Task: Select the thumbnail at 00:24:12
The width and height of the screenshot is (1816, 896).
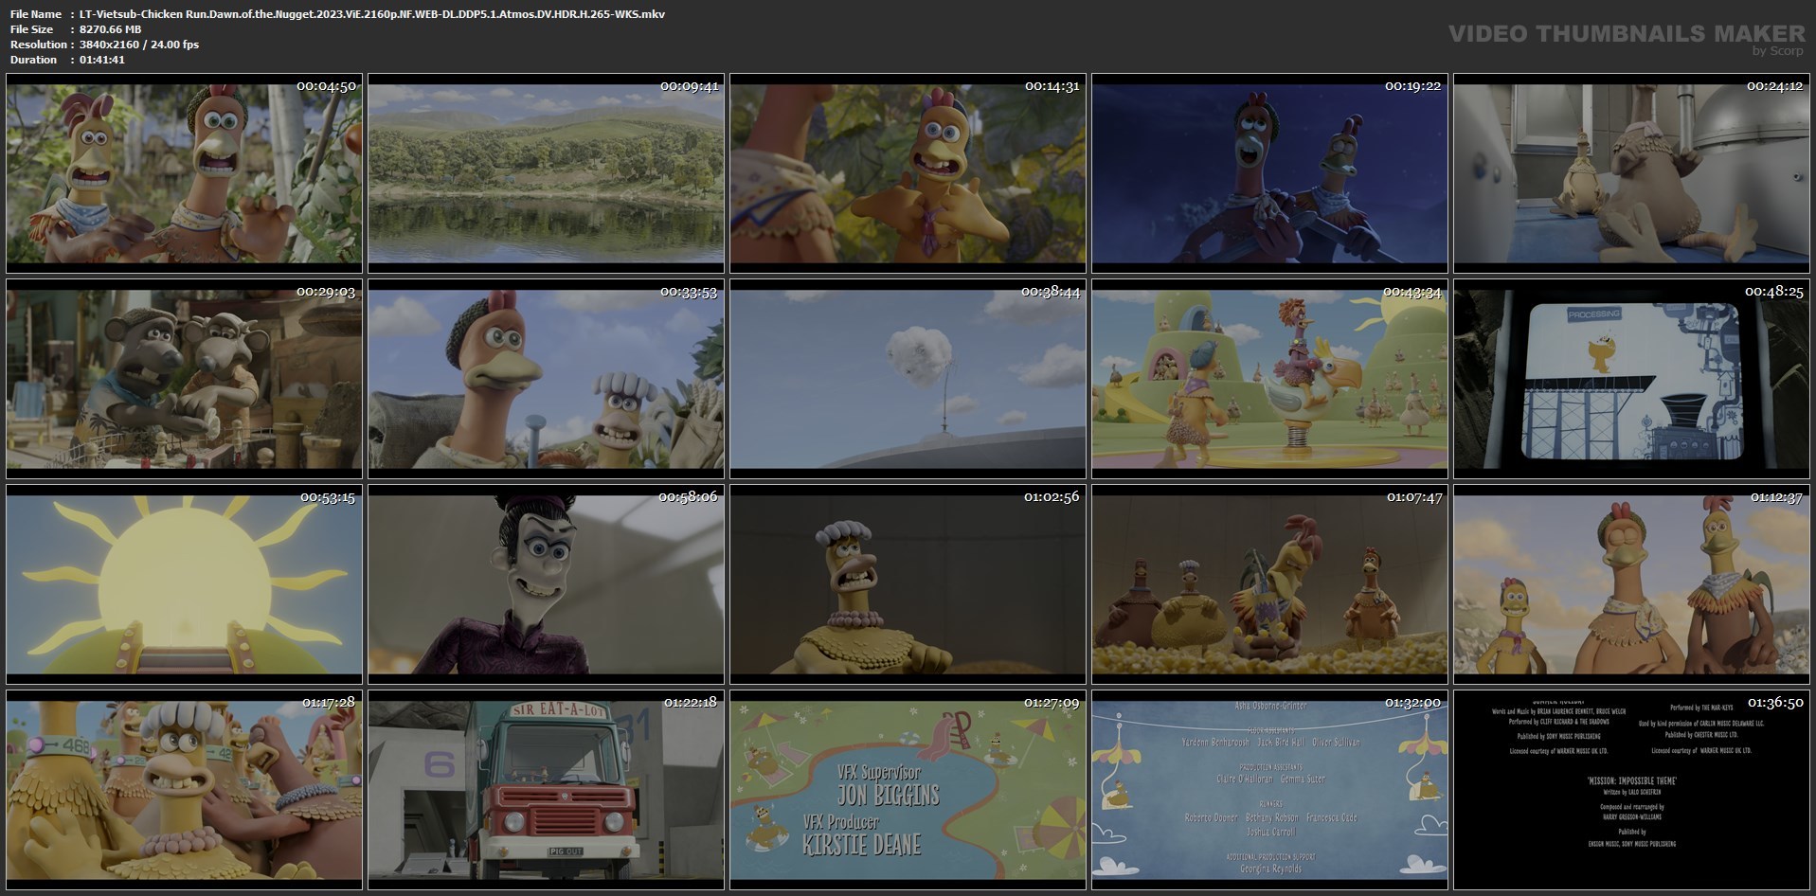Action: [x=1631, y=173]
